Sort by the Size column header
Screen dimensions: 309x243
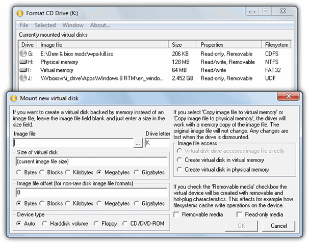tap(183, 45)
